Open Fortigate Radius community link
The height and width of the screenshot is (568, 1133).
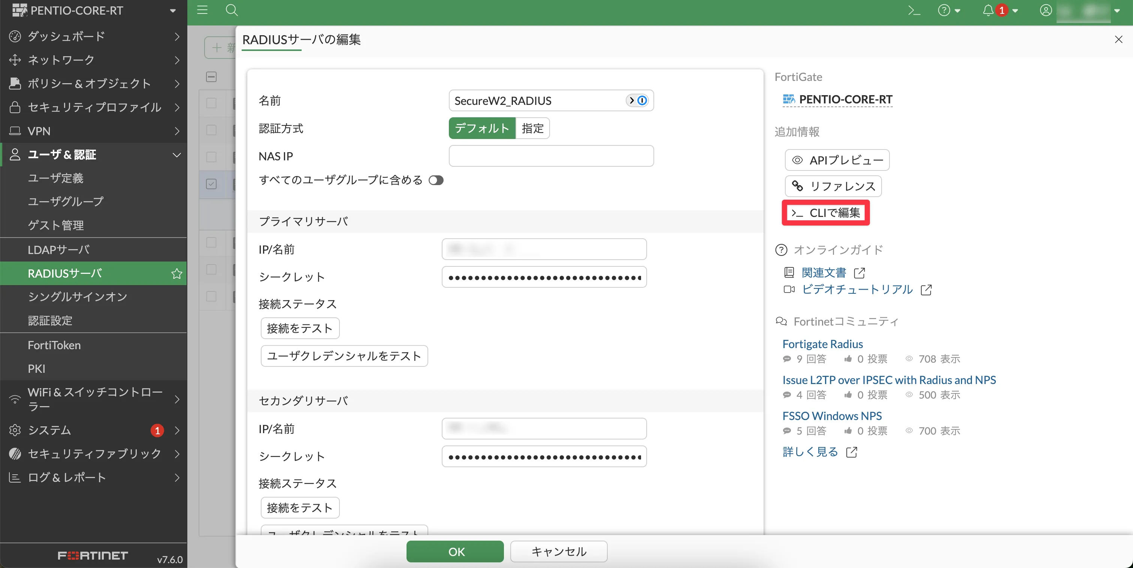coord(822,344)
